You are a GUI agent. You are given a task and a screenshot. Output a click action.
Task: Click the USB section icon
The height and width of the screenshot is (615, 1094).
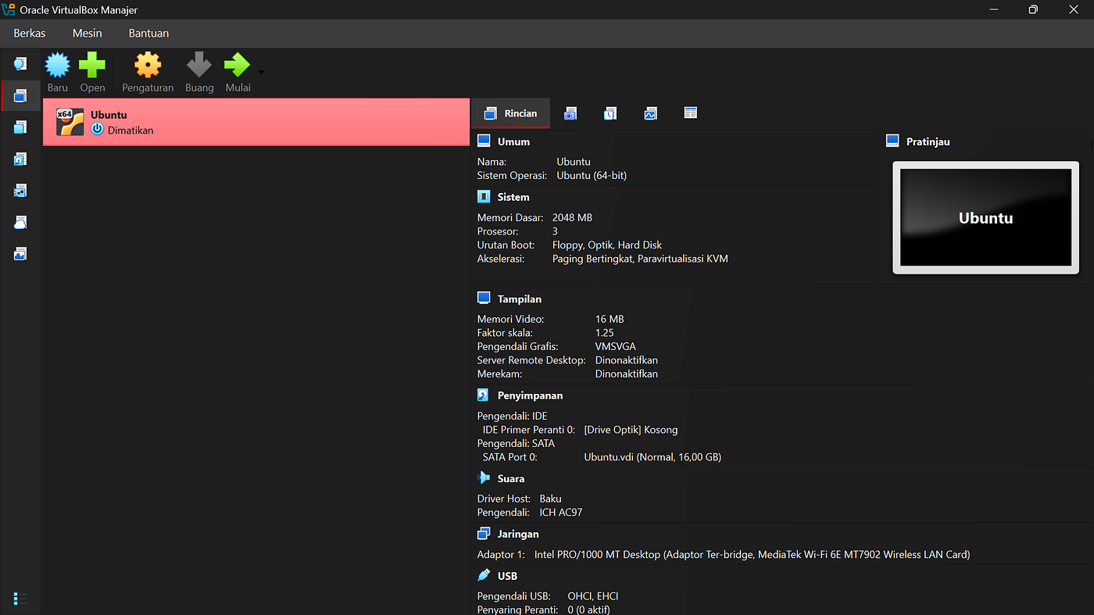coord(484,576)
